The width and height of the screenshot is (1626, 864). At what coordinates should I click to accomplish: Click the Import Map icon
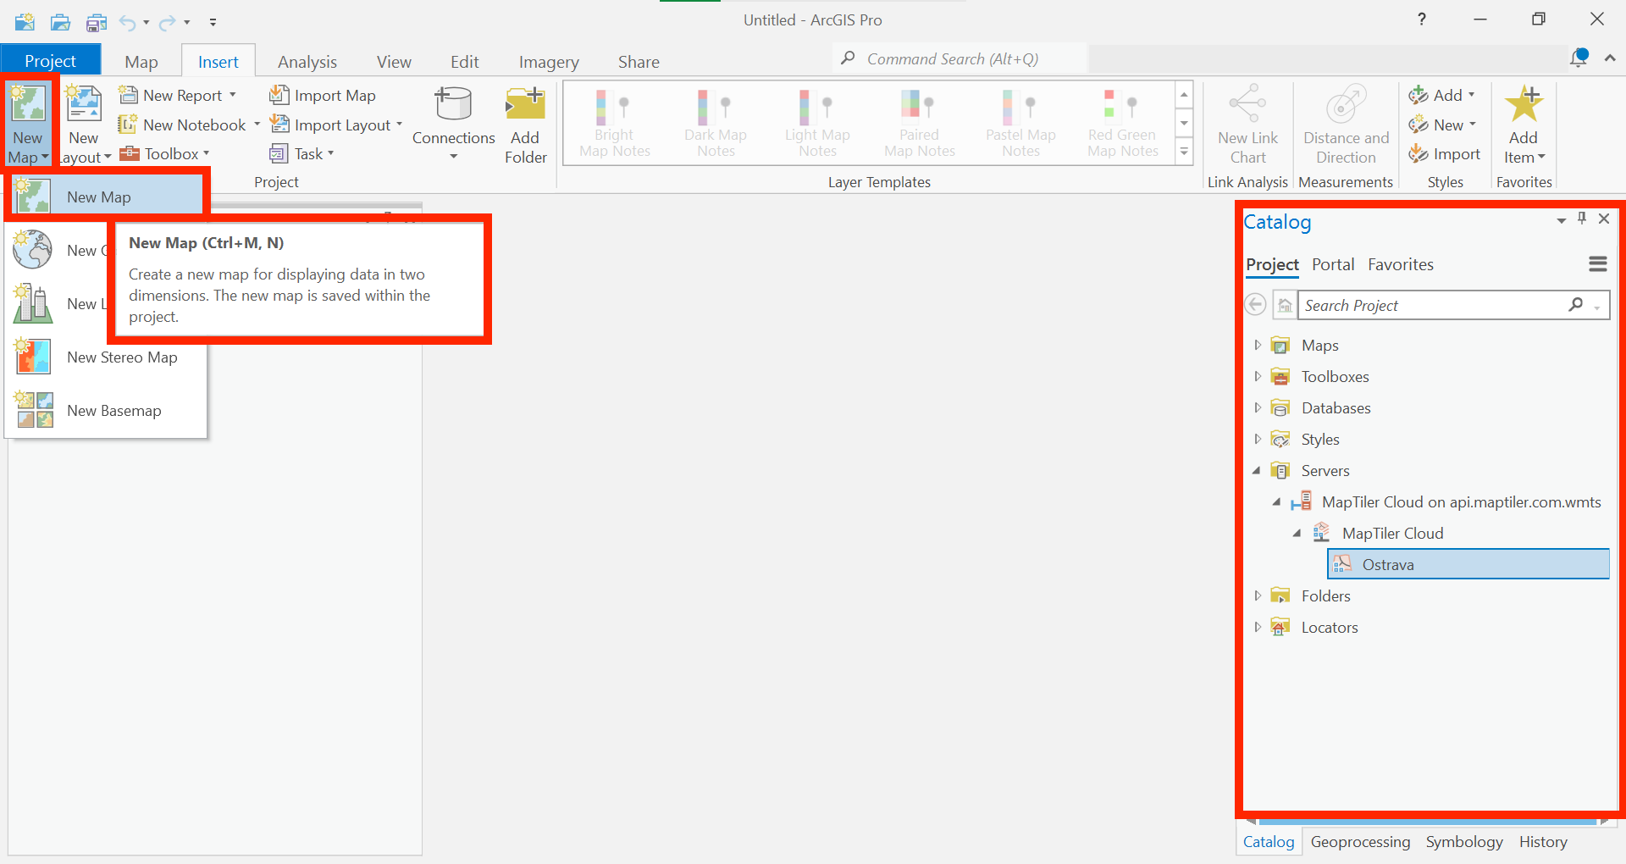click(279, 95)
